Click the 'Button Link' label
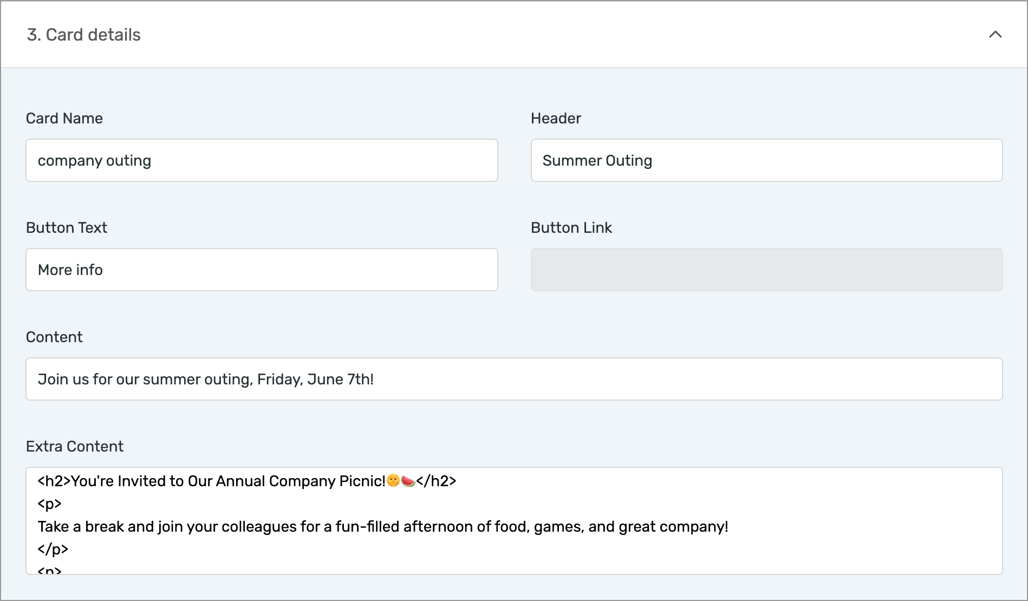Screen dimensions: 1028x601 (x=571, y=227)
